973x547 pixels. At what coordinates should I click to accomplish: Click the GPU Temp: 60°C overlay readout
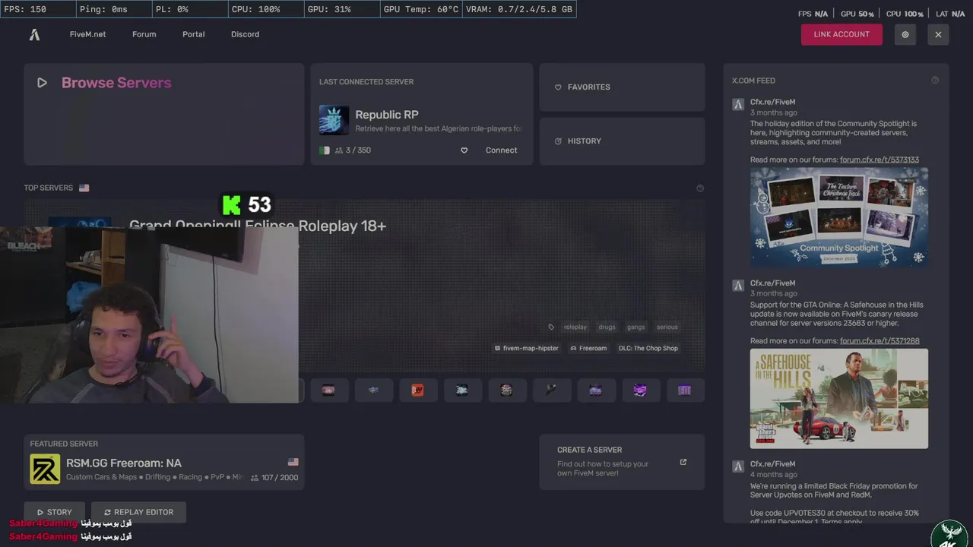(x=420, y=9)
